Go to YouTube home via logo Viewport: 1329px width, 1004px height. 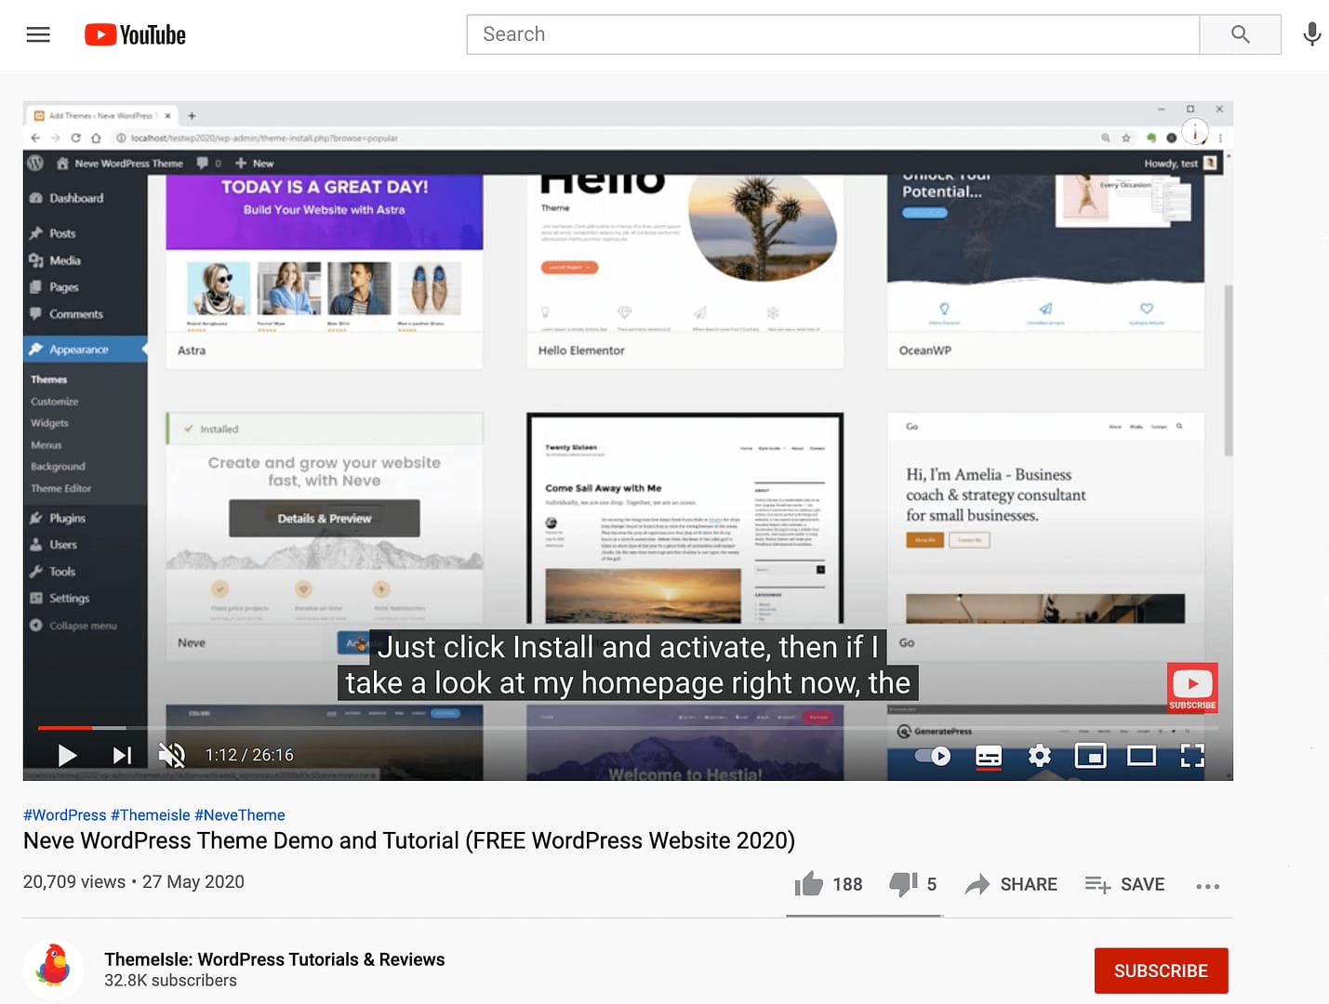136,34
